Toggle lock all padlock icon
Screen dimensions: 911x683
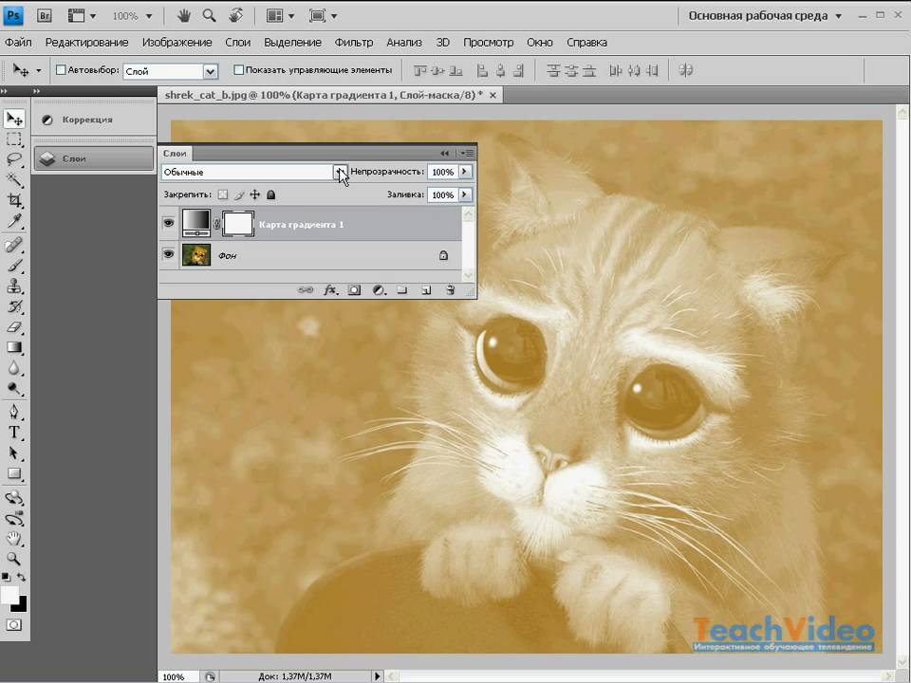[270, 194]
